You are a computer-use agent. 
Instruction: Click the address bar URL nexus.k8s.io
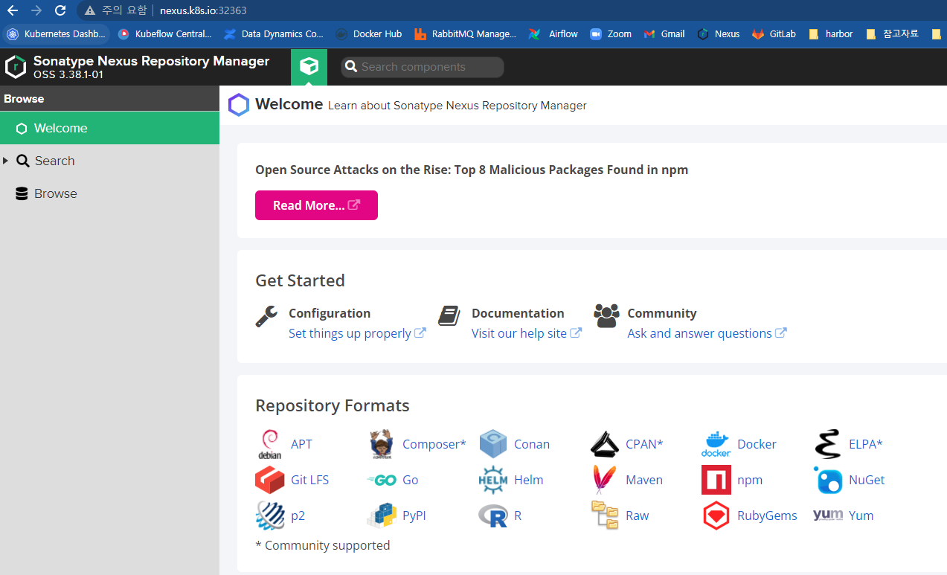[x=203, y=10]
